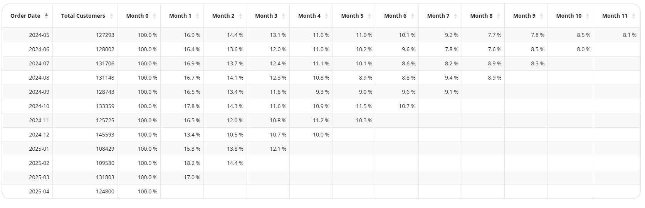The height and width of the screenshot is (208, 645).
Task: Click sort arrows beside Month 3
Action: click(284, 16)
